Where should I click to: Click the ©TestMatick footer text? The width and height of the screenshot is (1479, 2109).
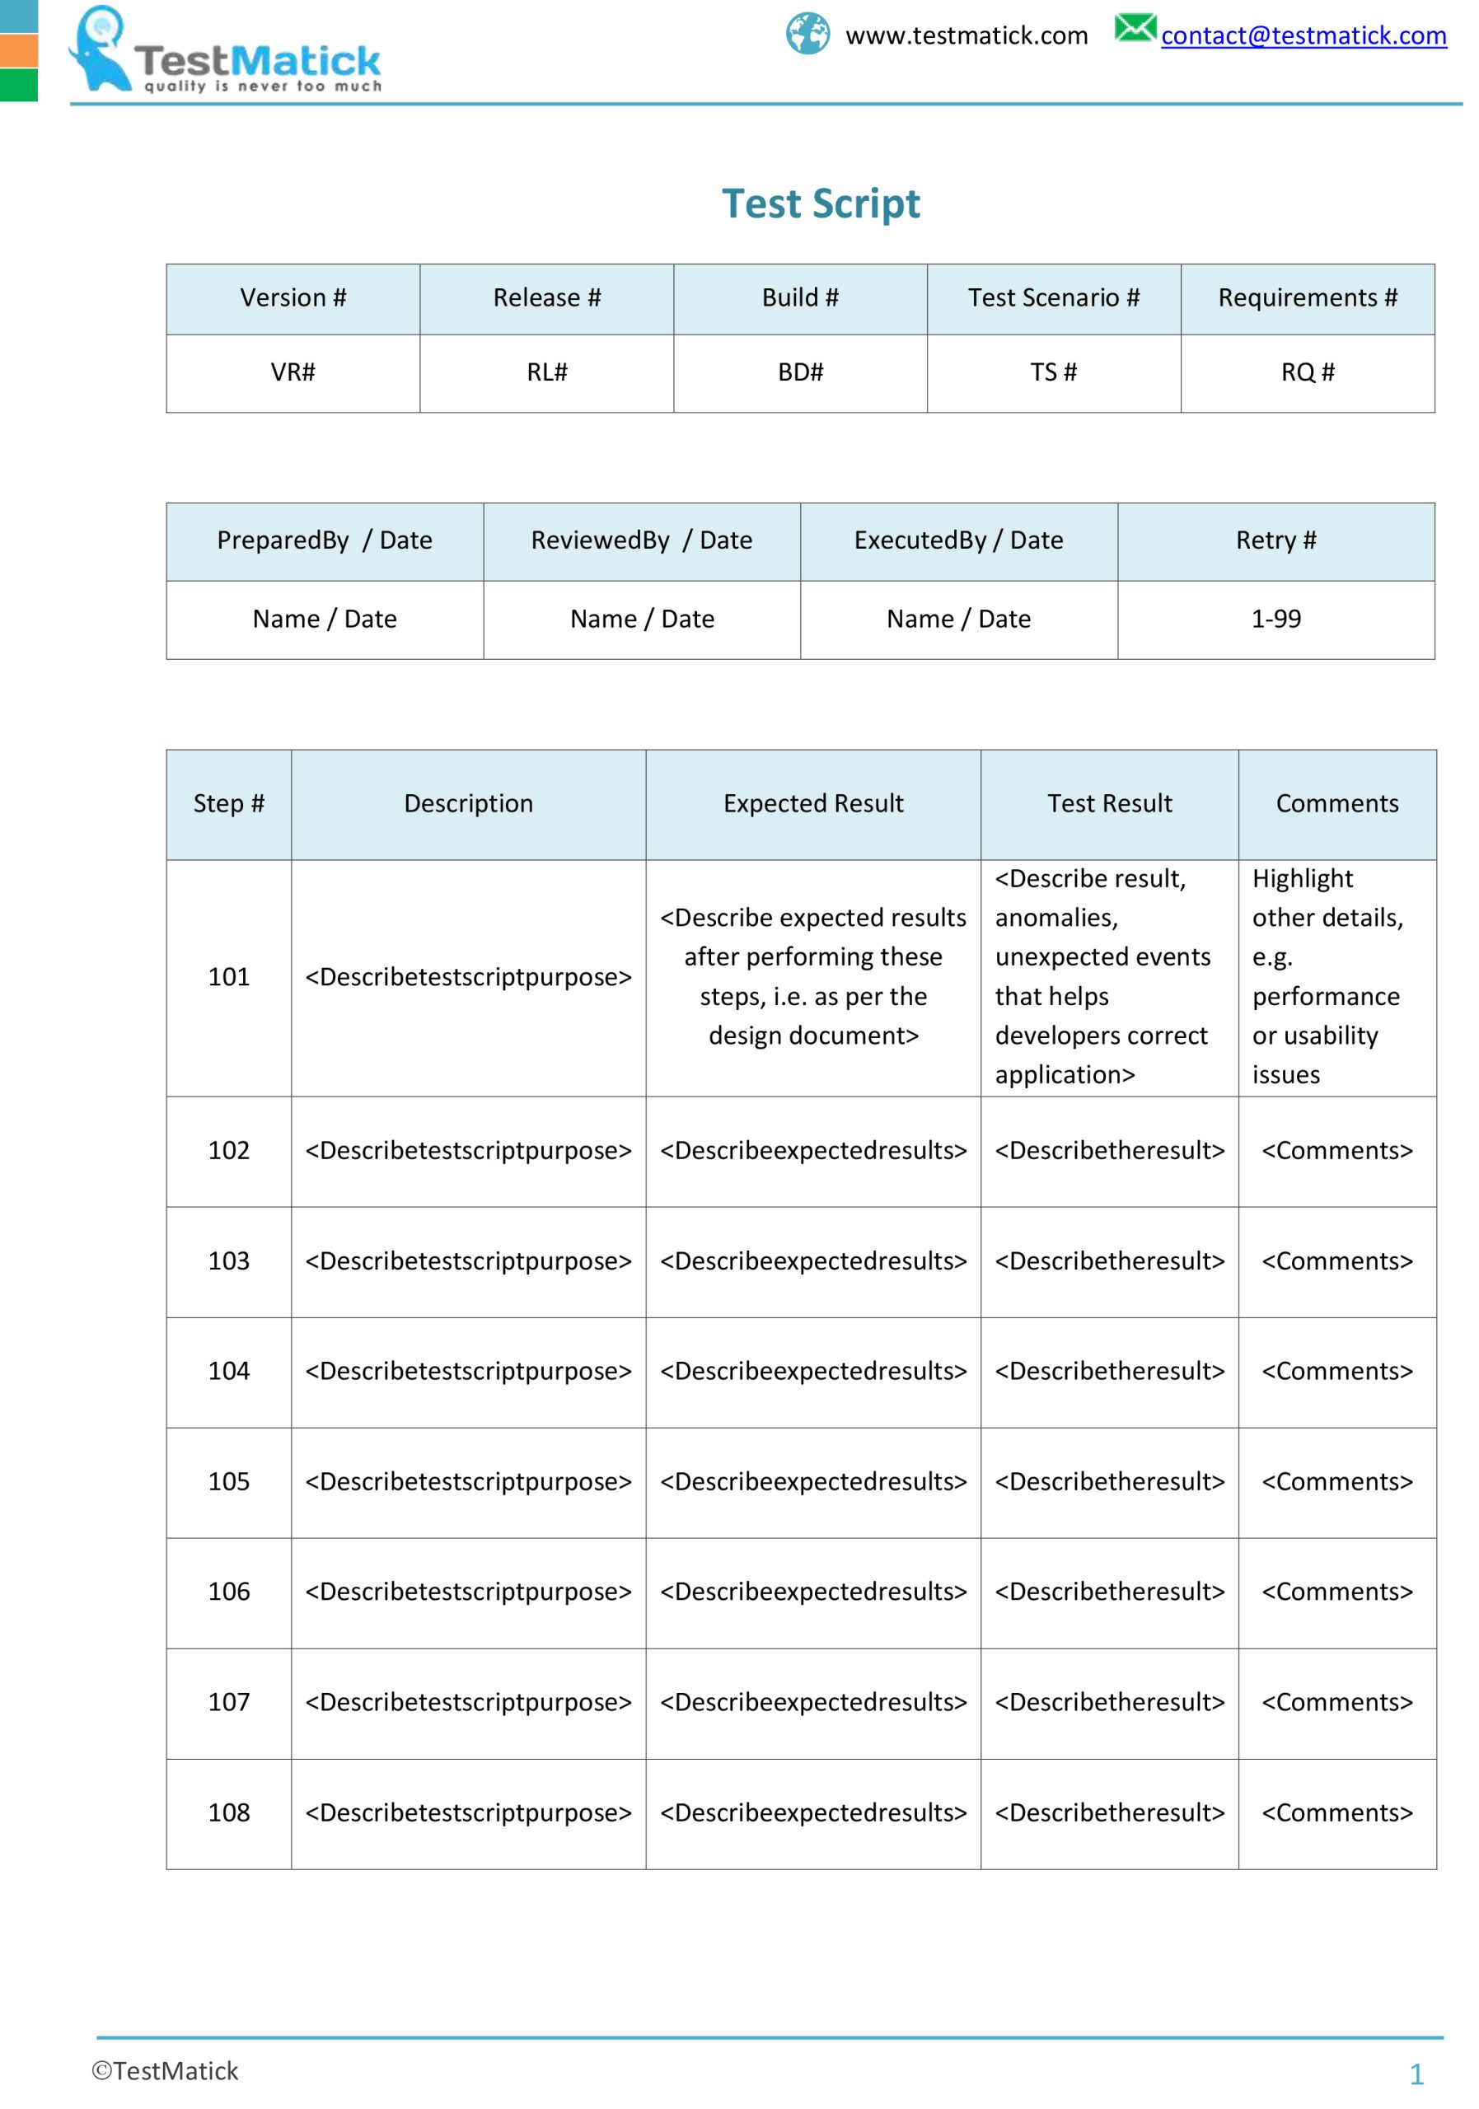[166, 2071]
